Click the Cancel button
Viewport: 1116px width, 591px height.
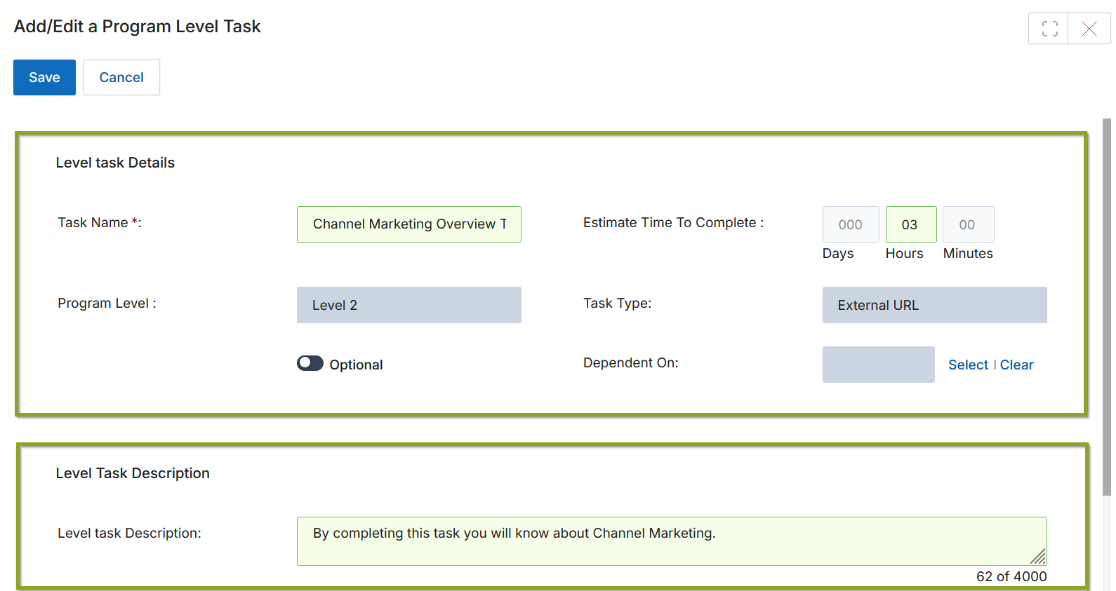(121, 77)
